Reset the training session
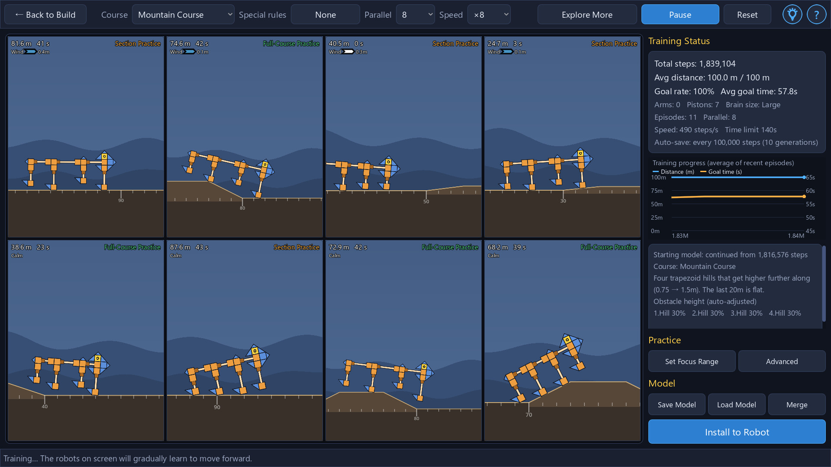 pos(747,15)
